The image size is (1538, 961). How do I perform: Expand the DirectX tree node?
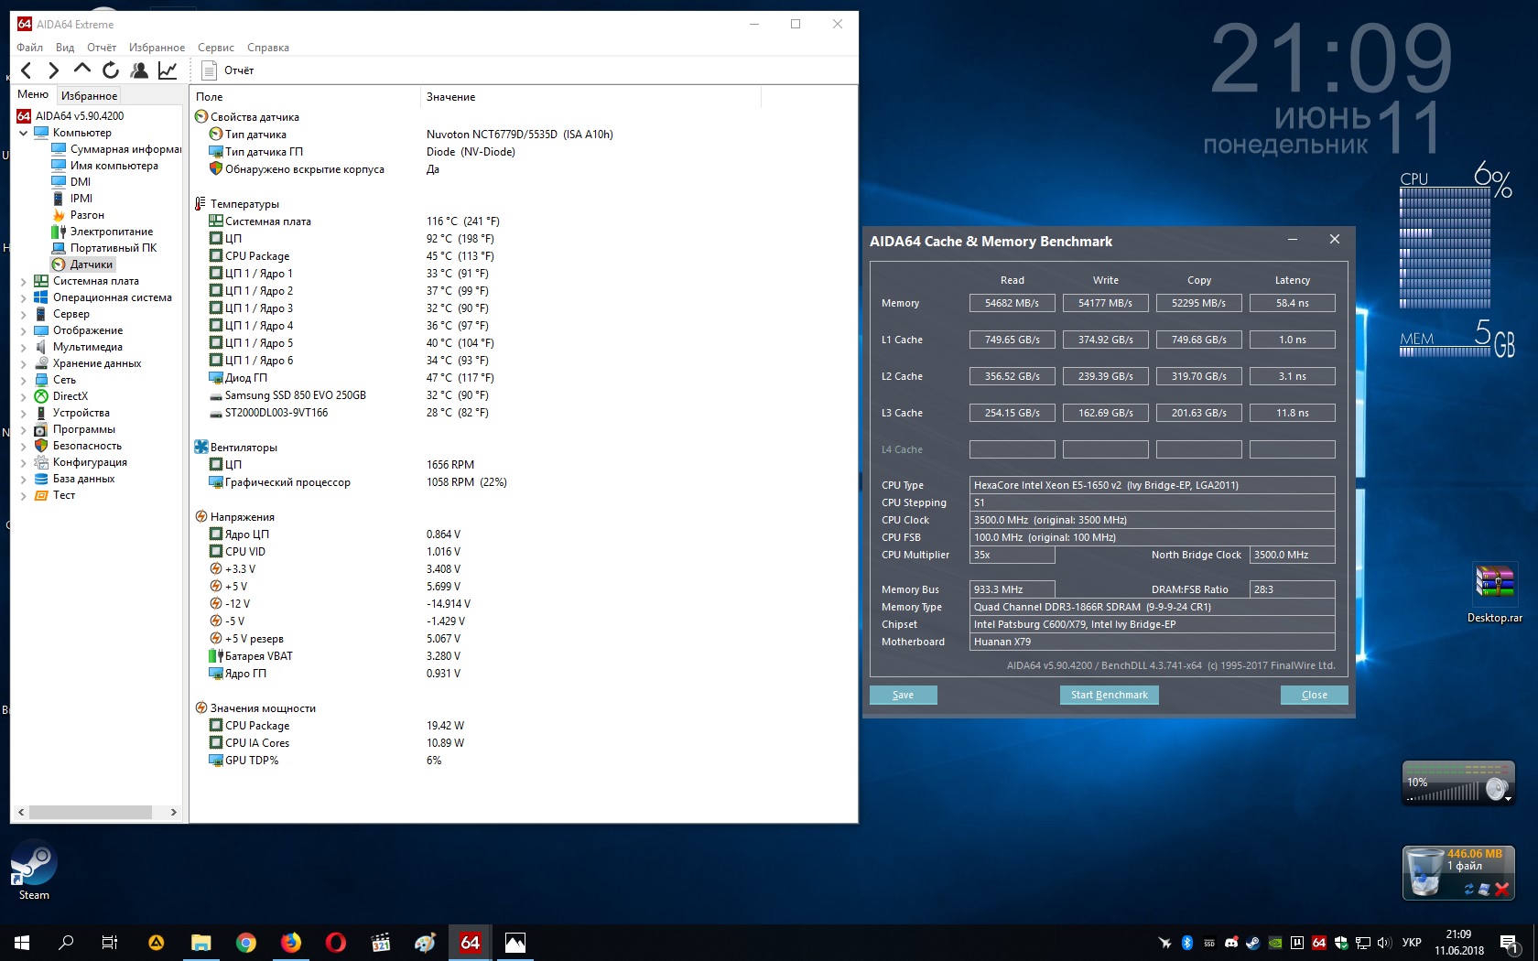(x=23, y=396)
